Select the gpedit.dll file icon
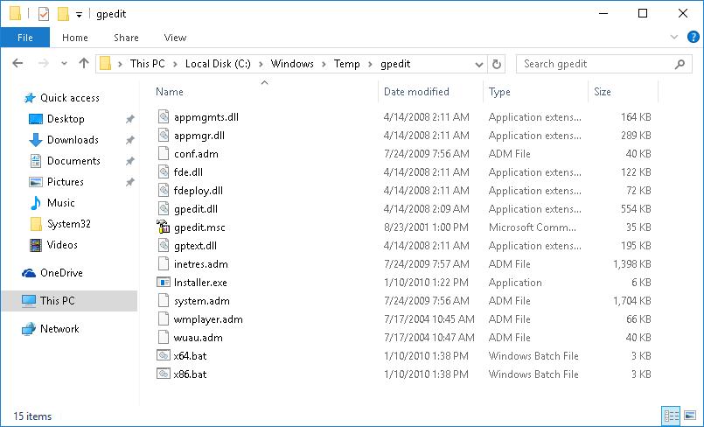The height and width of the screenshot is (427, 704). (x=164, y=209)
